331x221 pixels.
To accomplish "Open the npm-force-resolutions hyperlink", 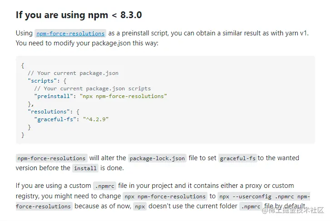I will coord(70,33).
